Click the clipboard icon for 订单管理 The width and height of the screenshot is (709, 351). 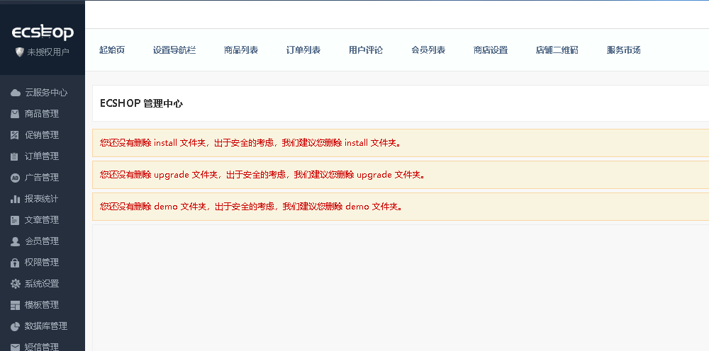coord(15,156)
